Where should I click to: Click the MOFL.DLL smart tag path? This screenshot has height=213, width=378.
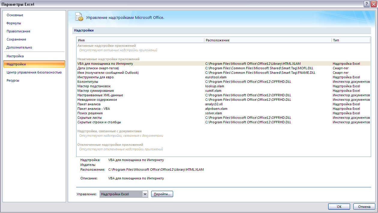(x=259, y=68)
